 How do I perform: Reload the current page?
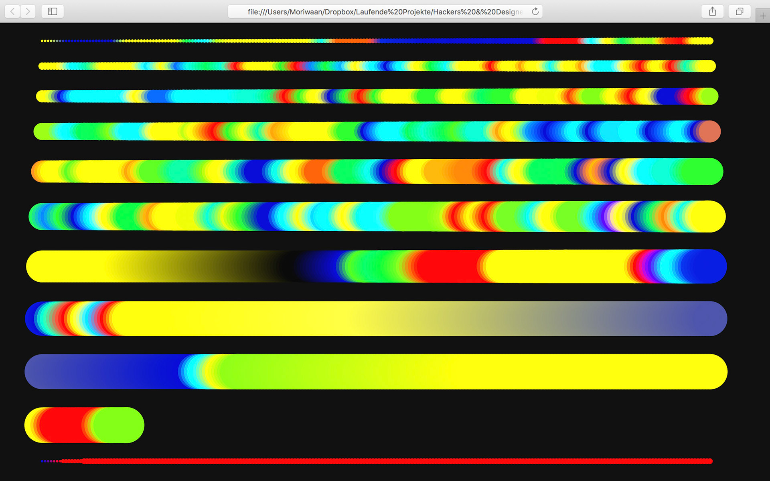coord(535,12)
